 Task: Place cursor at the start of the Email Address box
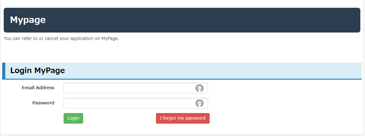coord(66,88)
